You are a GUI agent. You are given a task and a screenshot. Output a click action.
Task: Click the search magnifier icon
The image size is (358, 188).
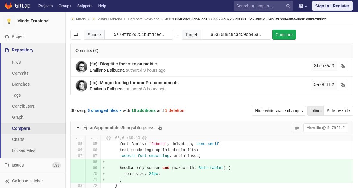288,6
